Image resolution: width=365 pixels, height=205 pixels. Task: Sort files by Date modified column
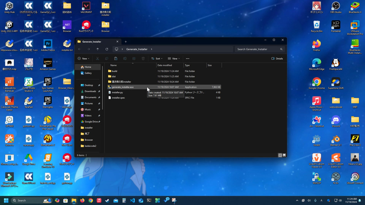point(165,65)
